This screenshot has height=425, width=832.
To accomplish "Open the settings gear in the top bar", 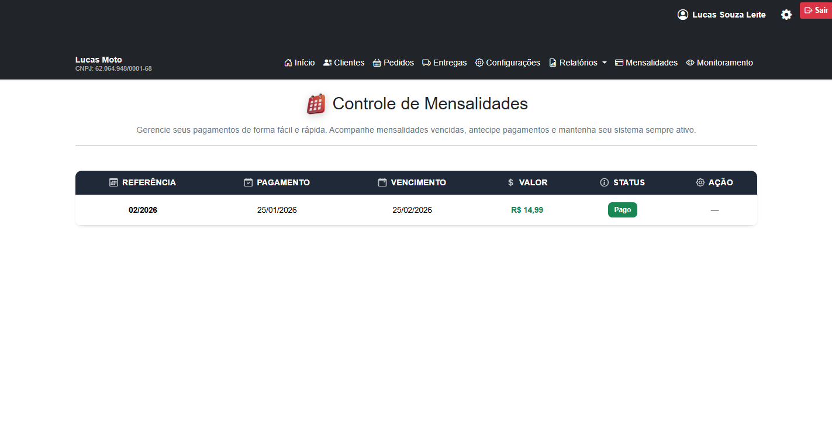I will tap(786, 15).
